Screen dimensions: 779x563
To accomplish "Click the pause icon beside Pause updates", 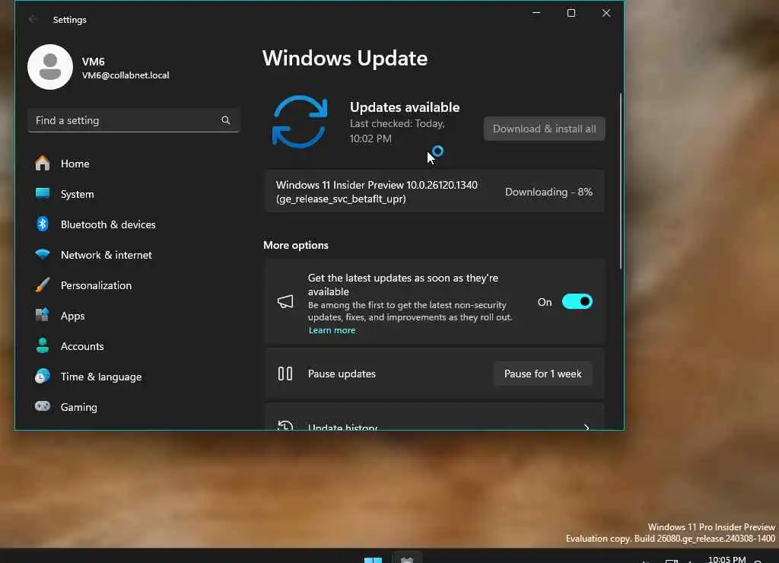I will 285,374.
